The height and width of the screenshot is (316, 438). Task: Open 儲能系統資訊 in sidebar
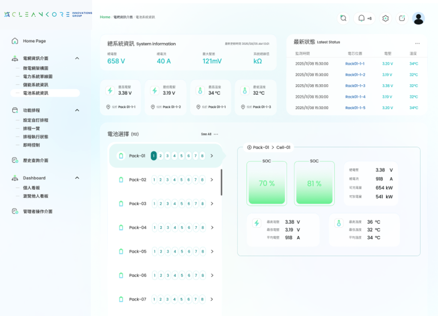point(36,85)
